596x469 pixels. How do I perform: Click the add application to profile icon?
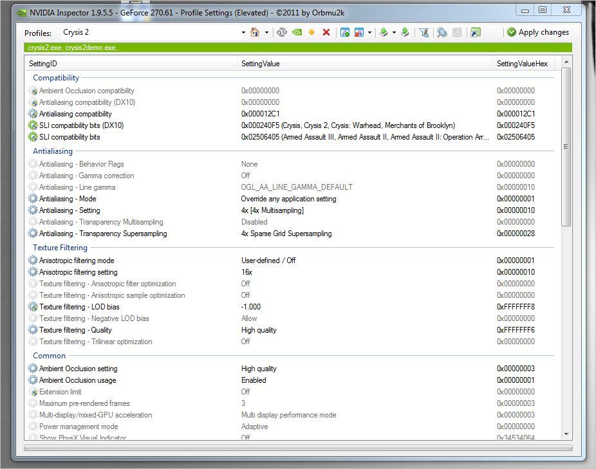pyautogui.click(x=345, y=32)
